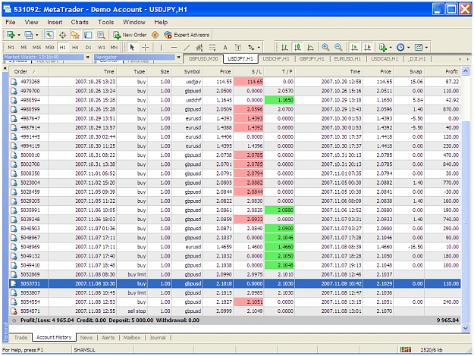Select the MN timeframe

114,48
